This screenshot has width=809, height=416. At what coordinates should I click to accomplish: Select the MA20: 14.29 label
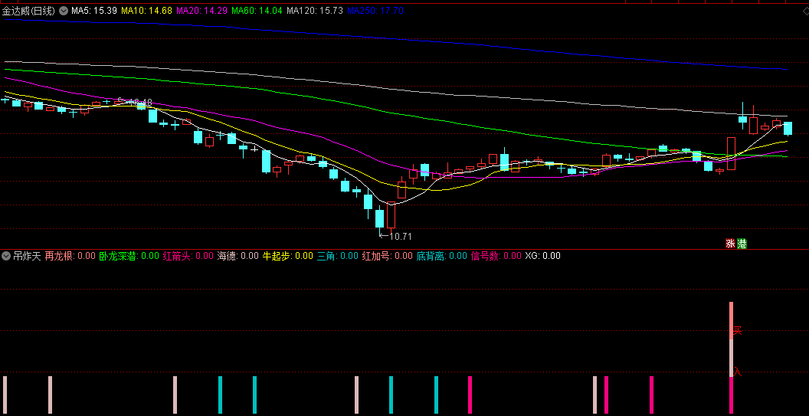tap(201, 11)
